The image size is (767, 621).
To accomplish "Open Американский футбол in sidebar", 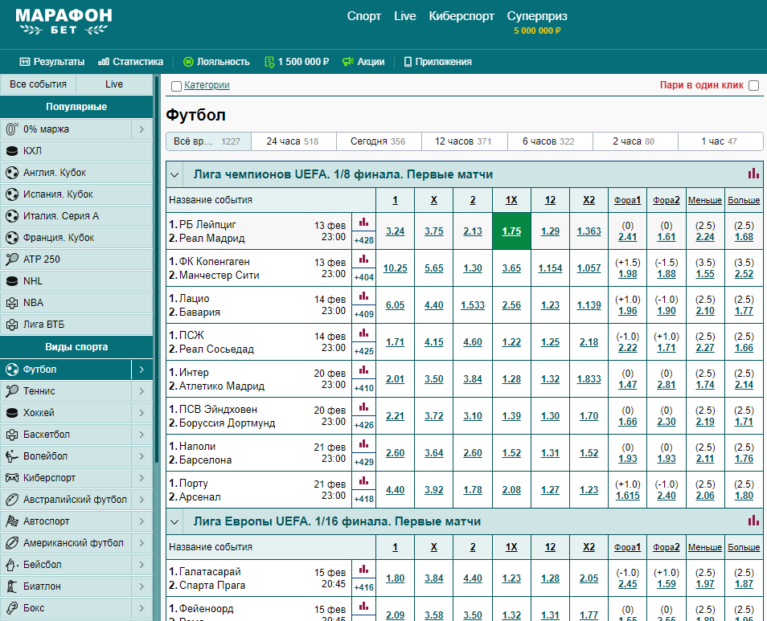I will (66, 543).
